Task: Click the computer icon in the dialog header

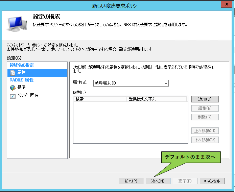Action: pos(17,24)
